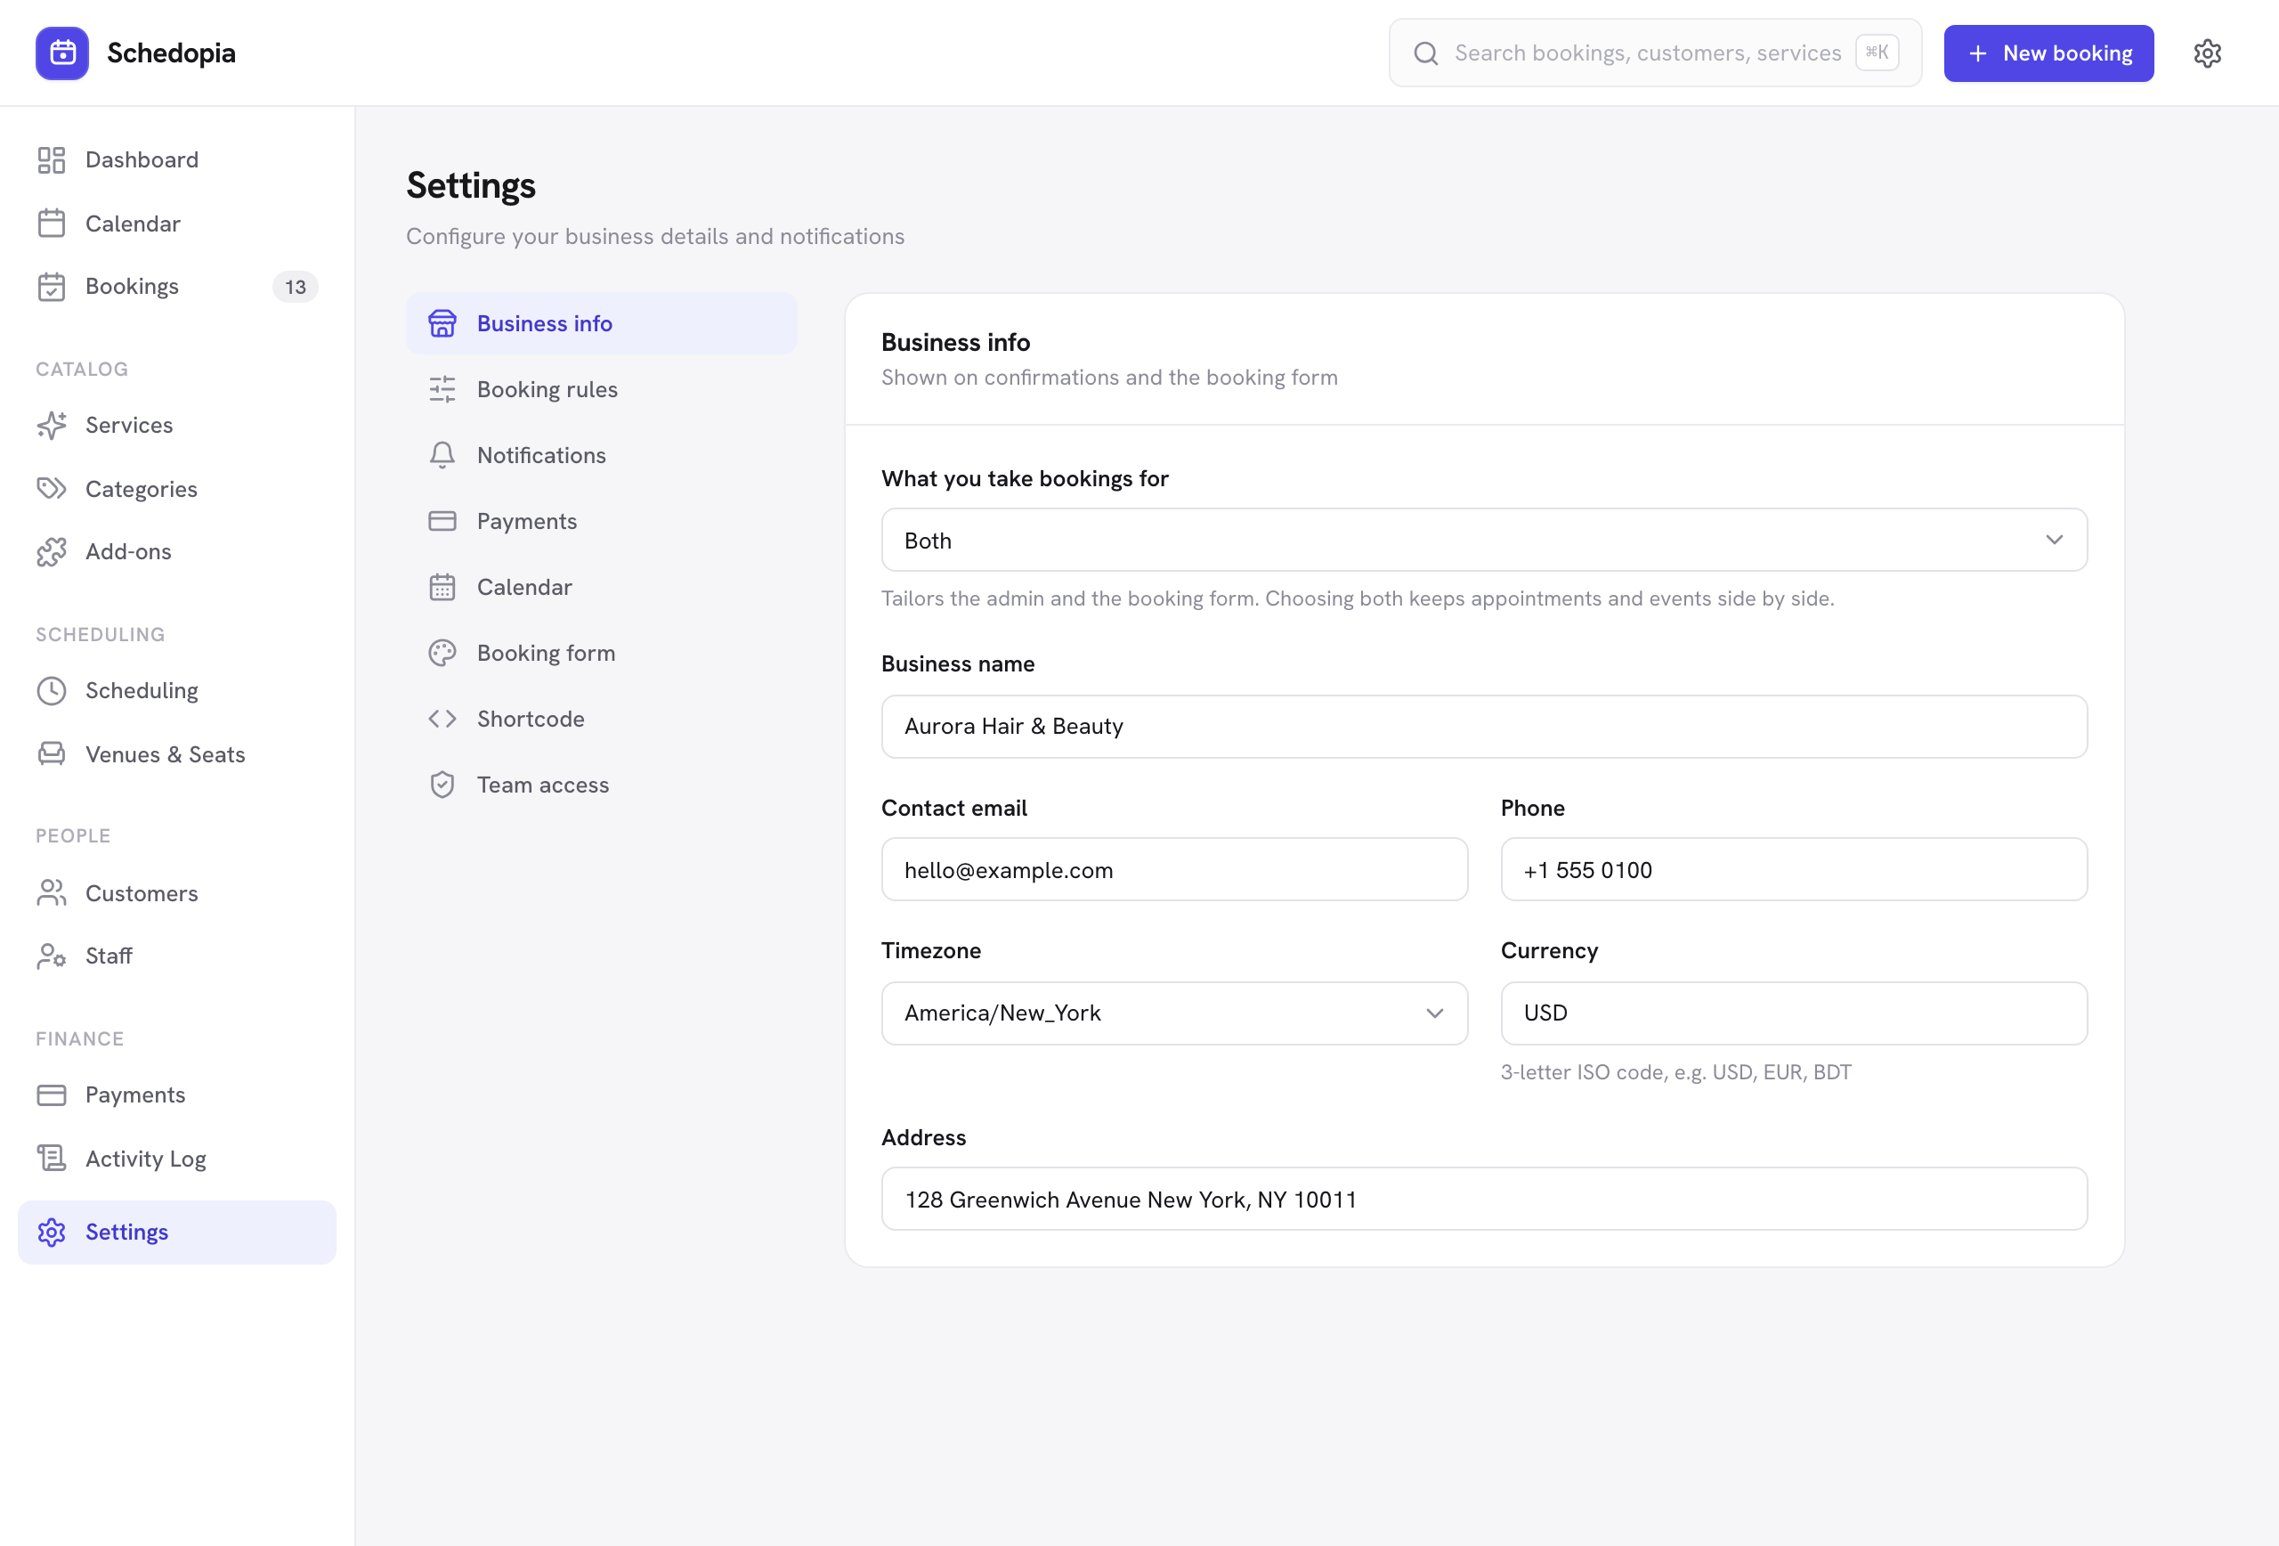
Task: Click the Finance Payments card icon in sidebar
Action: coord(51,1094)
